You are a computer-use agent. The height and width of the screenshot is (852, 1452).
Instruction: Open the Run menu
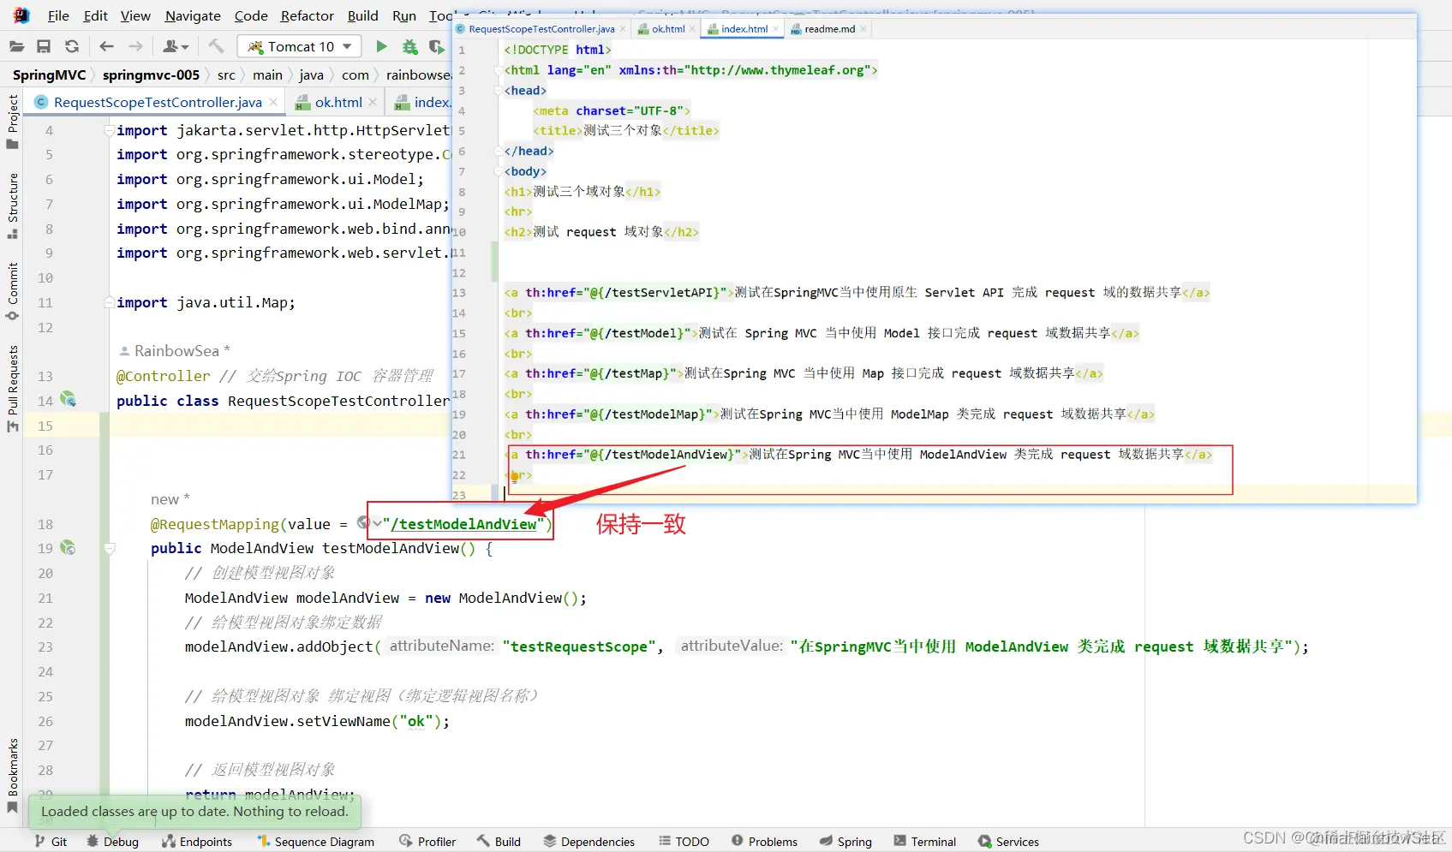click(404, 15)
